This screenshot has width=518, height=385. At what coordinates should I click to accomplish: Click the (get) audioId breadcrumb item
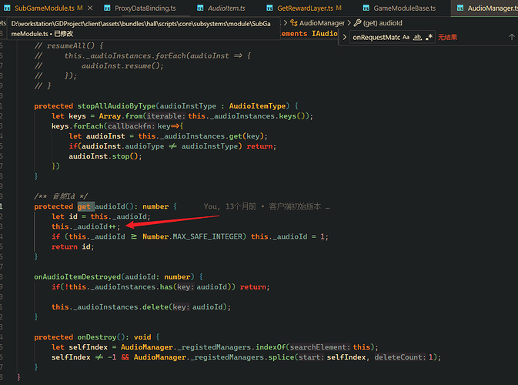383,23
